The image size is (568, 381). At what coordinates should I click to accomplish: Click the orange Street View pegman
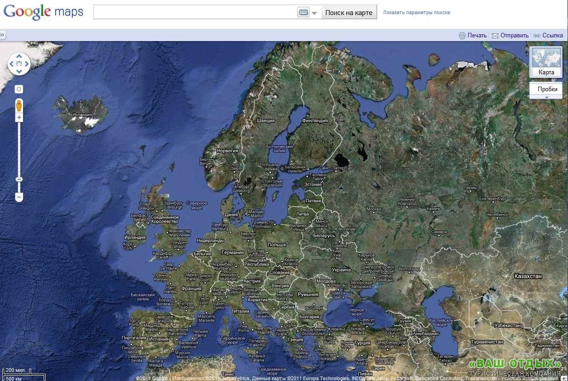click(x=19, y=105)
